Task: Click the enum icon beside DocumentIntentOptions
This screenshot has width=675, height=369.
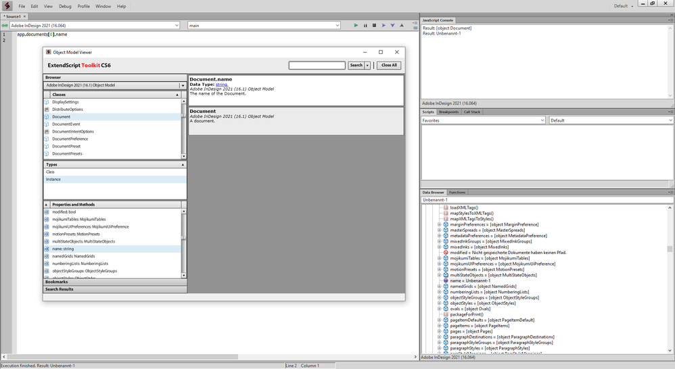Action: [47, 132]
